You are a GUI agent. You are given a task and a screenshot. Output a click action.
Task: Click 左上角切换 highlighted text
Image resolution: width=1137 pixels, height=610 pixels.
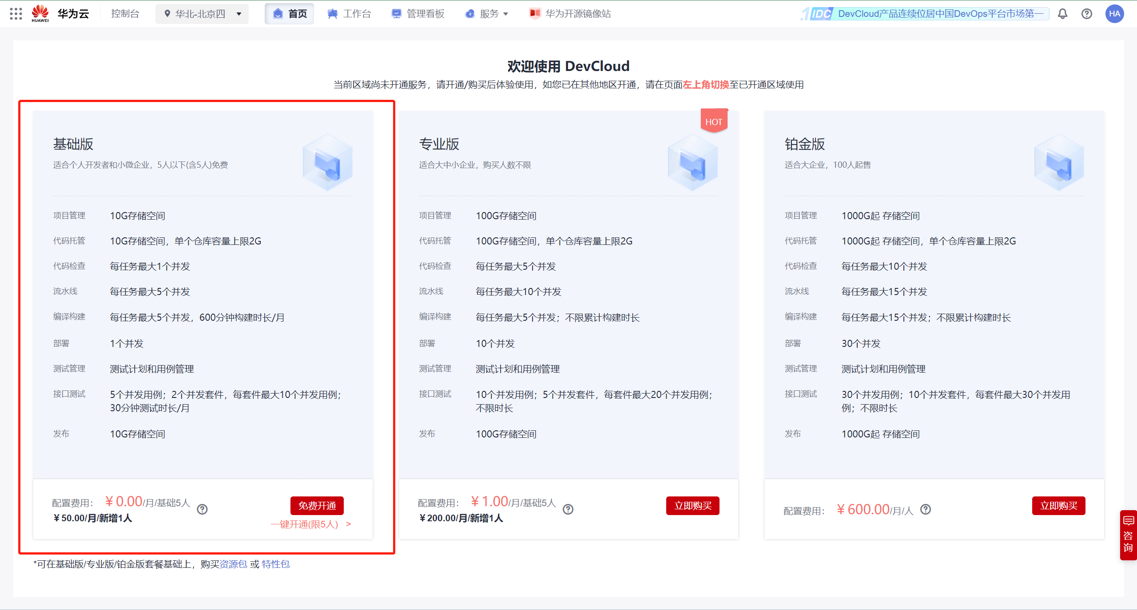click(706, 85)
